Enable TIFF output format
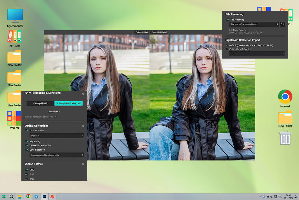This screenshot has height=200, width=299. pyautogui.click(x=27, y=175)
